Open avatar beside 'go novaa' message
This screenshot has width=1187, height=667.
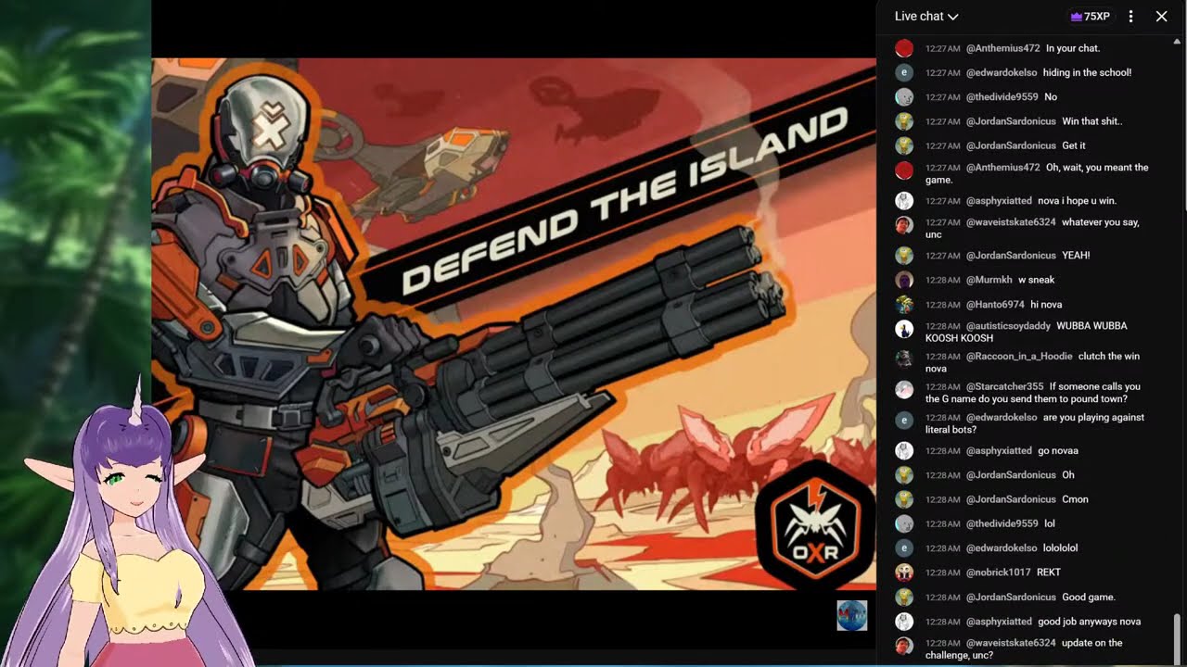[904, 450]
